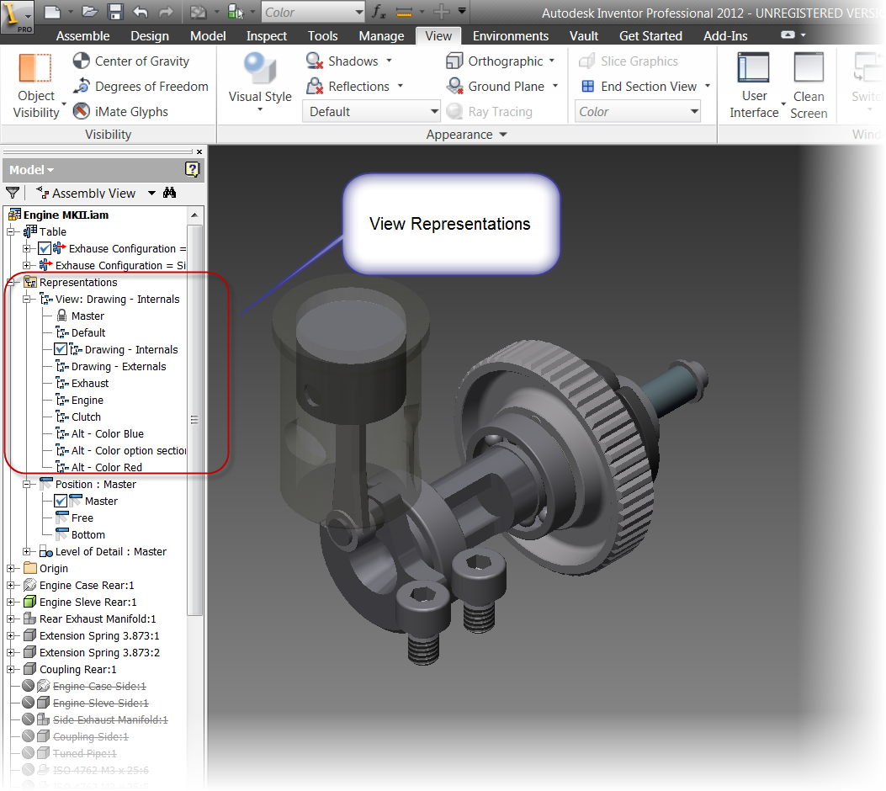Click the Orthographic view icon
This screenshot has height=791, width=886.
click(x=455, y=61)
